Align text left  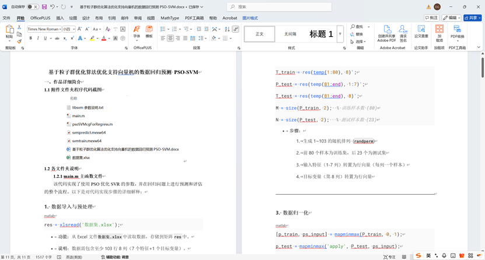pyautogui.click(x=163, y=38)
